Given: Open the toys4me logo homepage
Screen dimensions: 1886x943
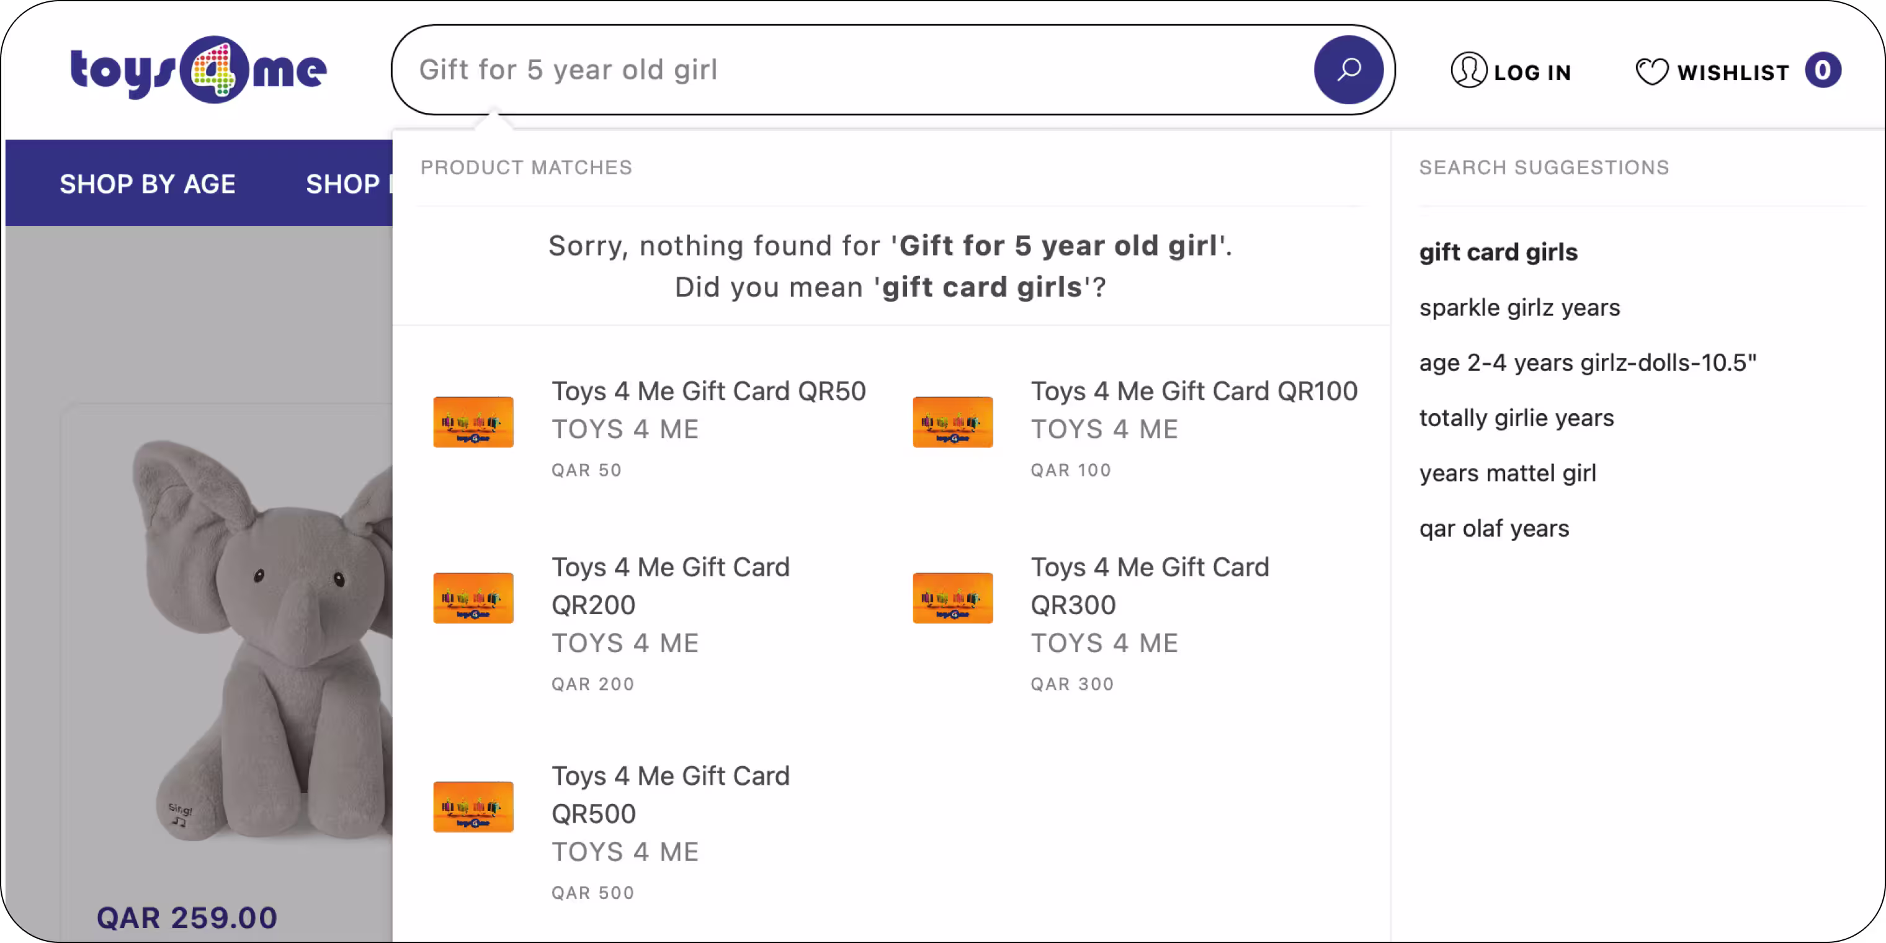Looking at the screenshot, I should tap(199, 69).
